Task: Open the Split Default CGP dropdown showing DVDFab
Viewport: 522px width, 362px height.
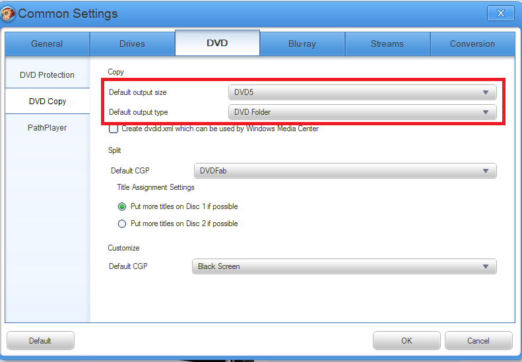Action: click(x=345, y=171)
